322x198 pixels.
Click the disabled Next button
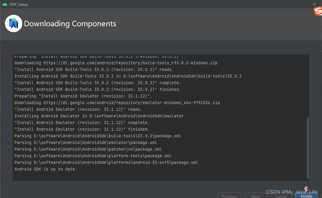(256, 196)
